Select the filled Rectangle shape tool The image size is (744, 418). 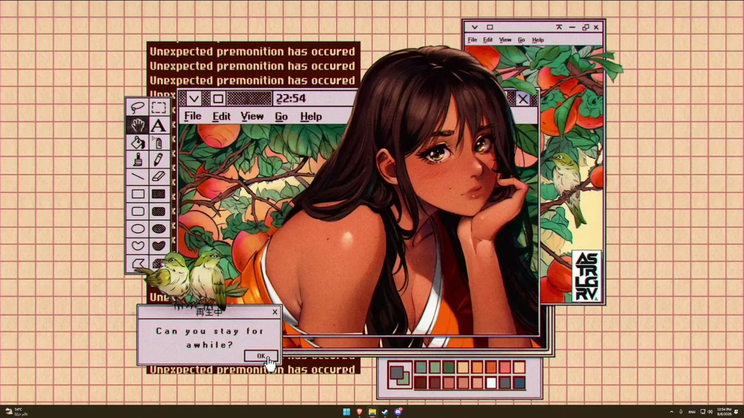[159, 194]
